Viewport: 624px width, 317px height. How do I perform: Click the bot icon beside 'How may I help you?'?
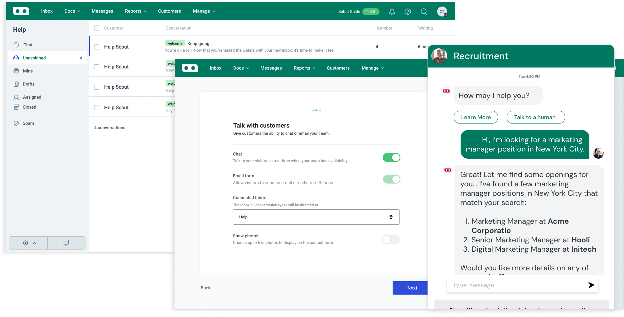[446, 91]
